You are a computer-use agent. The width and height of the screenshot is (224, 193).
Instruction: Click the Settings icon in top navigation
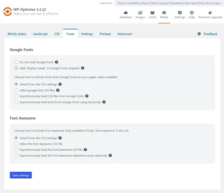180,13
